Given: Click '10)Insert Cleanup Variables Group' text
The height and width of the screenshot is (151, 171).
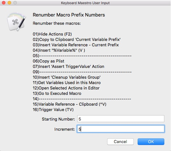Looking at the screenshot, I should tap(67, 77).
